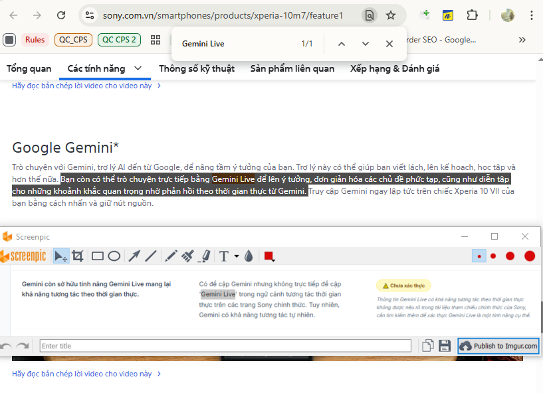
Task: Pick the Pencil freehand tool
Action: (171, 256)
